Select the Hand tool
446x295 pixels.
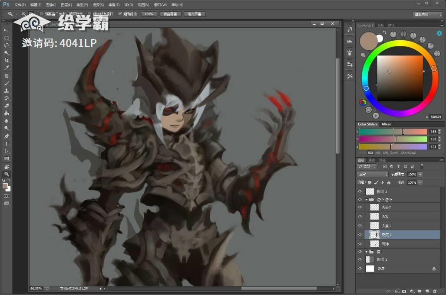tap(7, 167)
